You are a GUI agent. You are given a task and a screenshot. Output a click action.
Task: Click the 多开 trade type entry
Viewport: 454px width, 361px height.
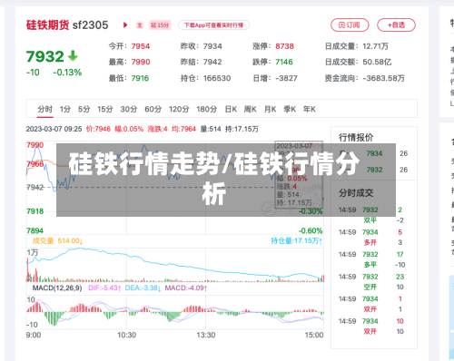pos(370,242)
